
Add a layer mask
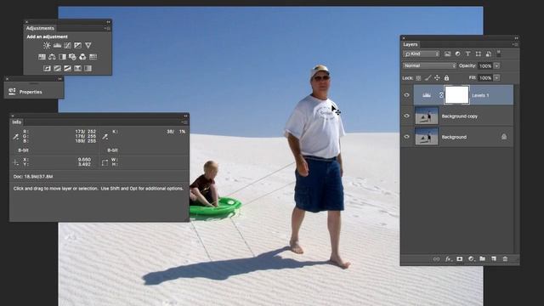459,258
